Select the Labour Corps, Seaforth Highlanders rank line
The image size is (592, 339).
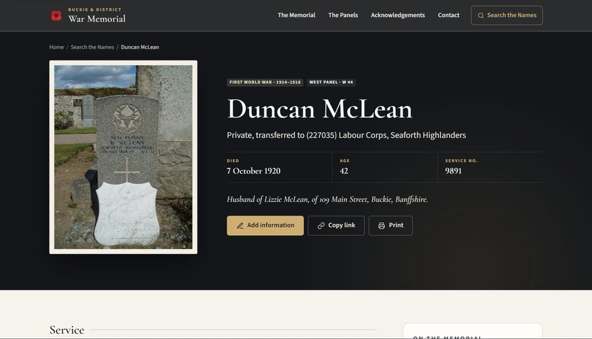(346, 135)
